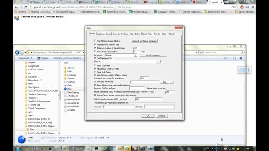Viewport: 269px width, 151px height.
Task: Open the Chrome menu icon
Action: (253, 7)
